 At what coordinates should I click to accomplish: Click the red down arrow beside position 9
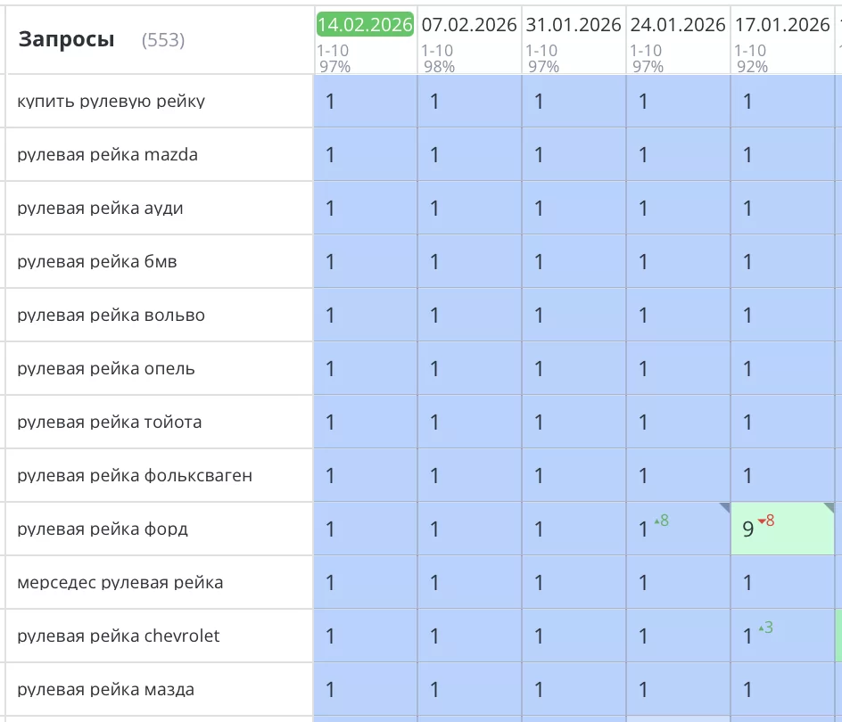click(761, 521)
